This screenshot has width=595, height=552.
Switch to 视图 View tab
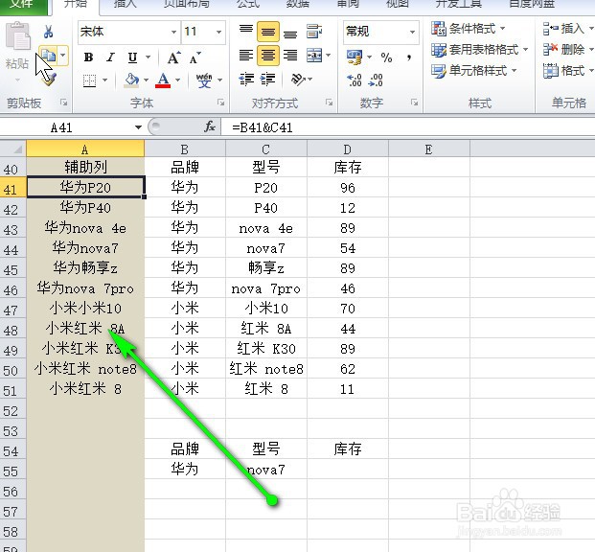pos(397,4)
